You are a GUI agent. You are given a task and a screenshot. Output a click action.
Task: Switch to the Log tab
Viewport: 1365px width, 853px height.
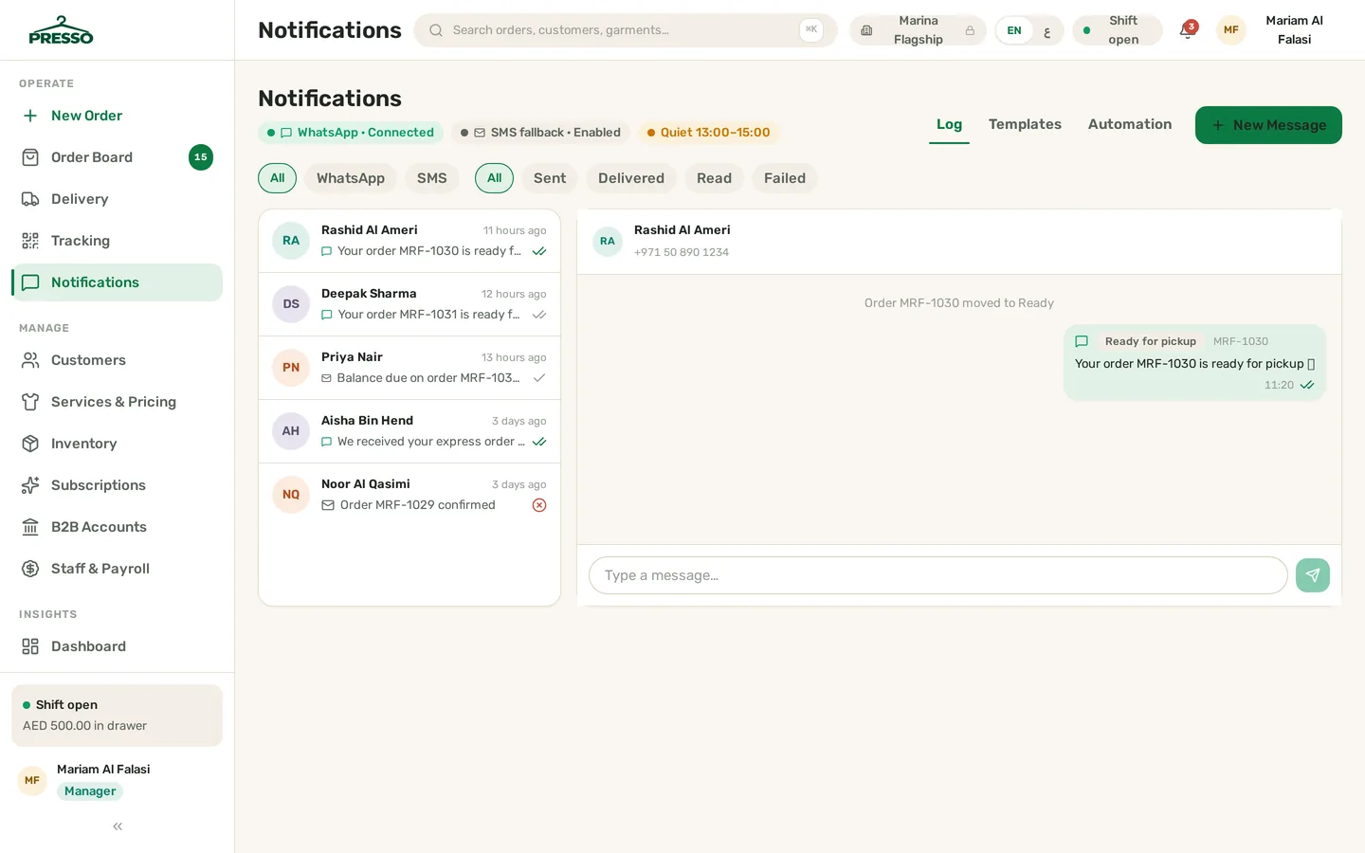point(949,124)
